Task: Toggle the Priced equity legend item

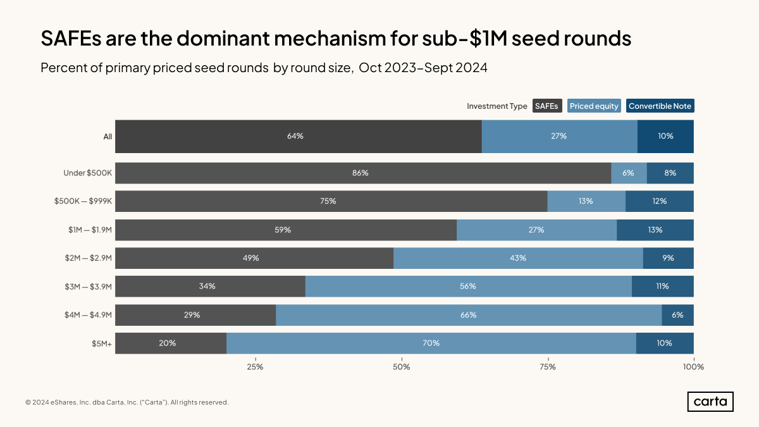Action: coord(594,106)
